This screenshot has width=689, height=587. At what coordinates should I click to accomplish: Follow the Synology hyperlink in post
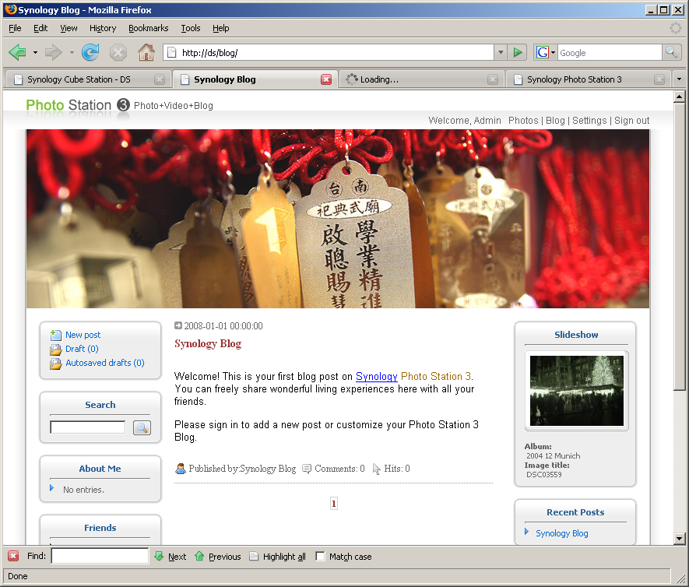click(x=377, y=377)
